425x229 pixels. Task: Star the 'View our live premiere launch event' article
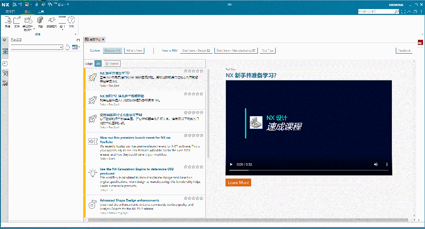click(194, 135)
